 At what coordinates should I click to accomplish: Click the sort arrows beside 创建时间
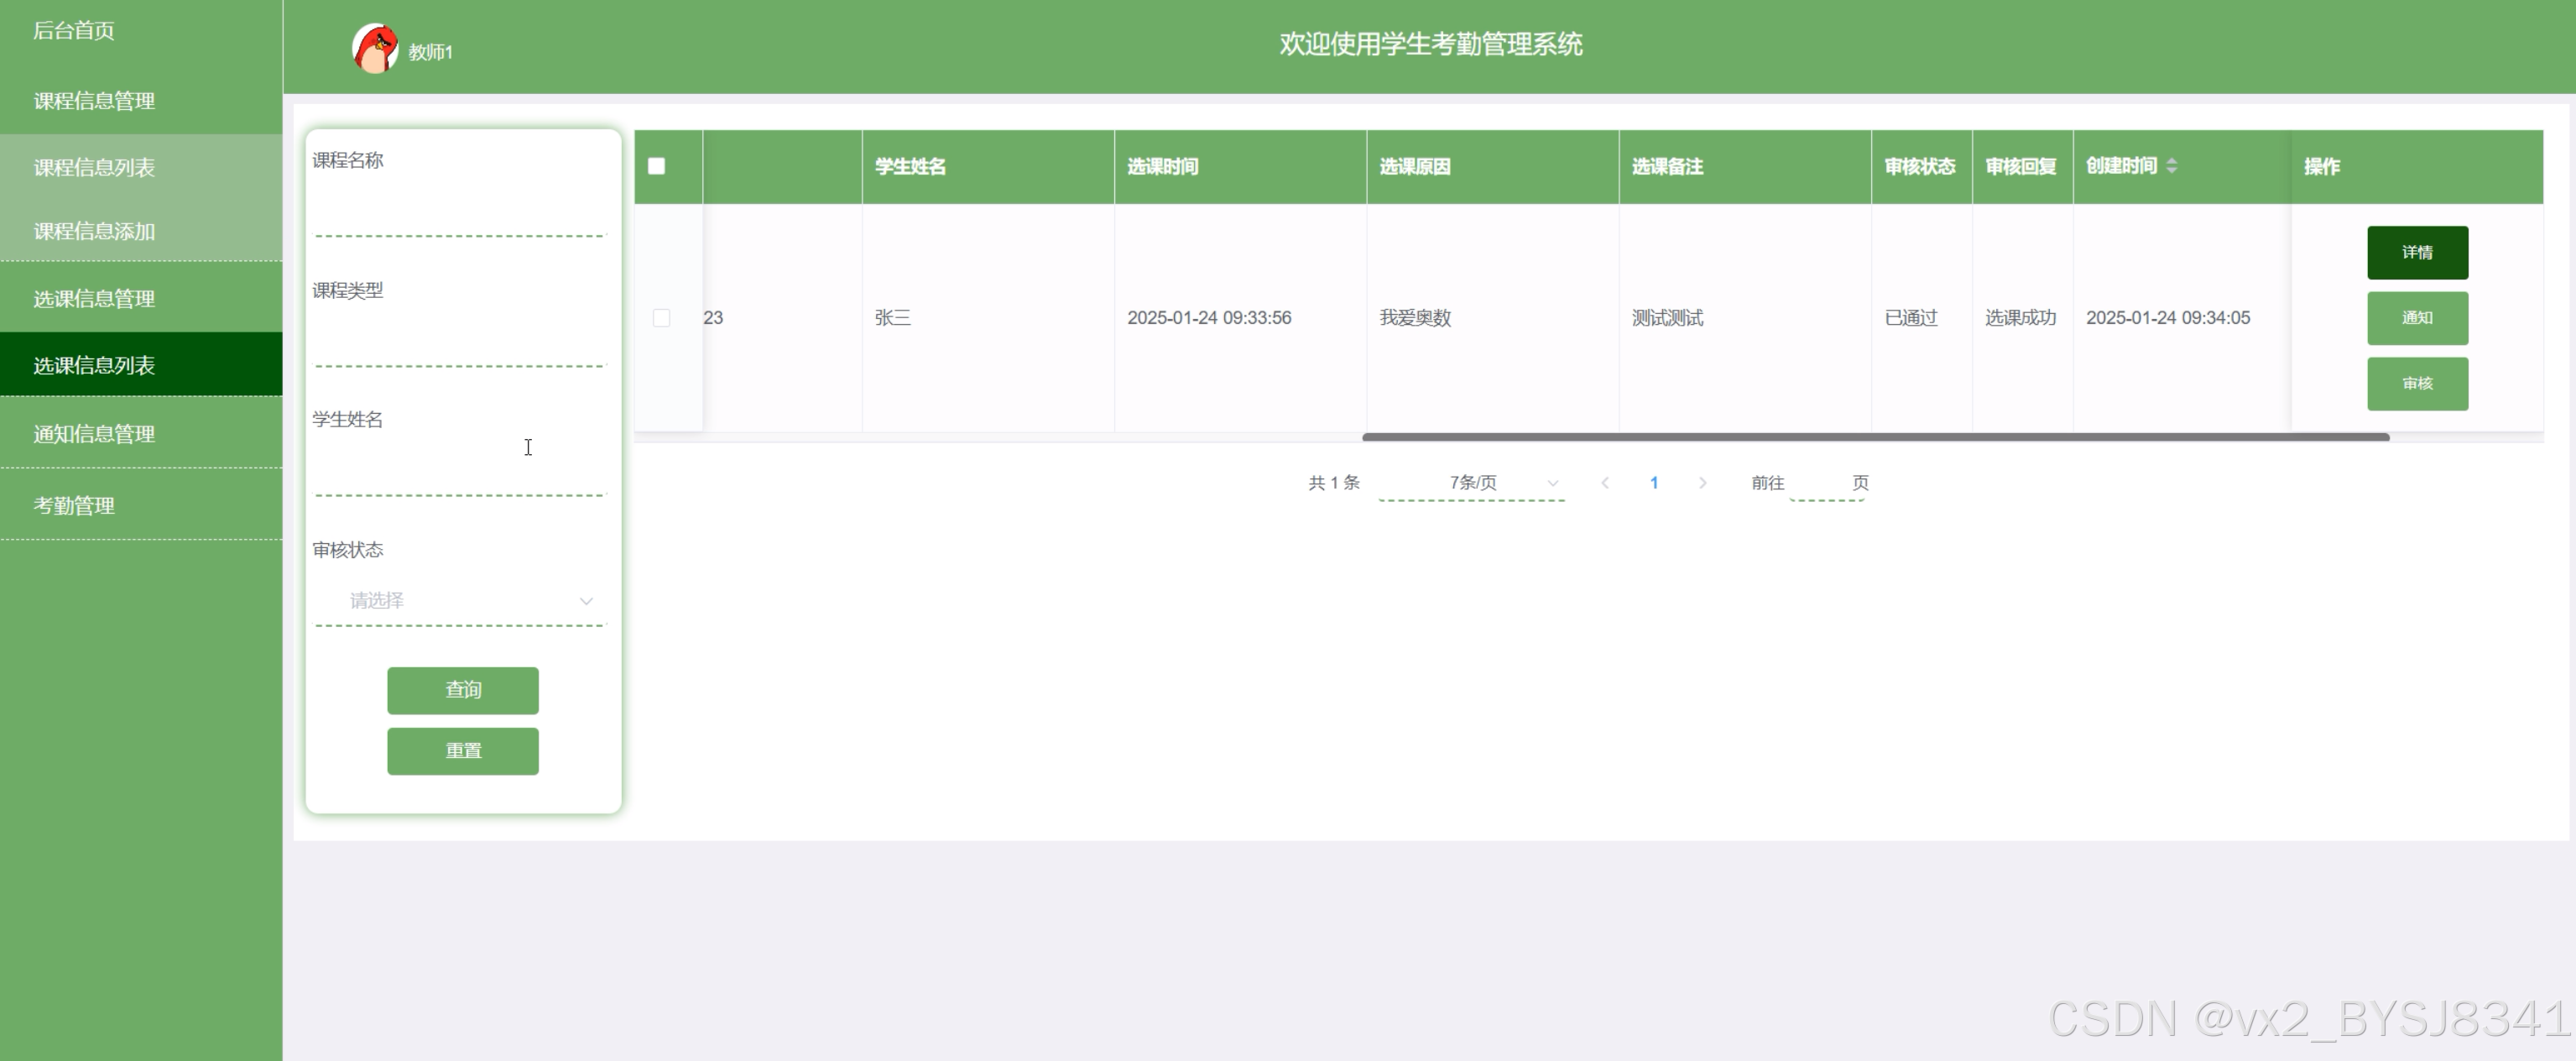[2171, 166]
